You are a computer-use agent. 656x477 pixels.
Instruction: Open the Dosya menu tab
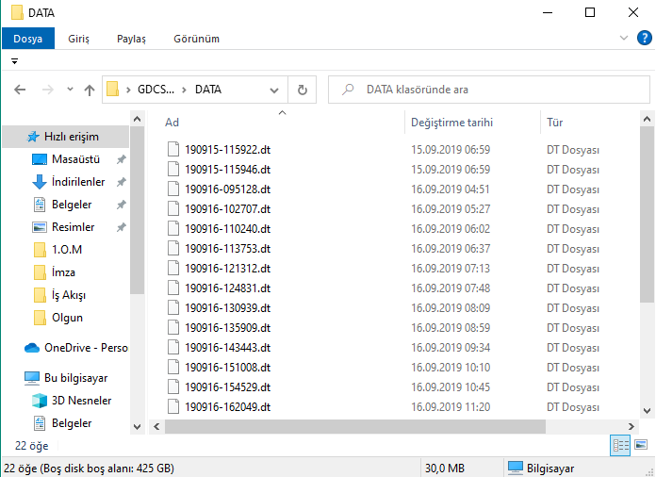(27, 39)
